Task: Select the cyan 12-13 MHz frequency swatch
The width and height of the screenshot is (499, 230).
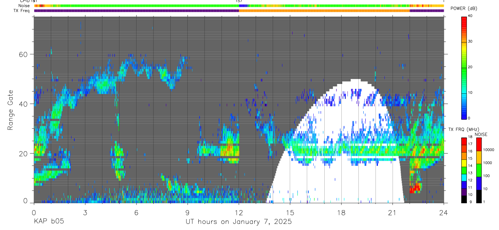Action: coord(464,177)
